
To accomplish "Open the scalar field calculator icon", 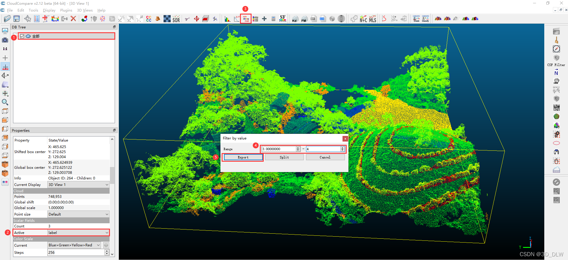I will (x=273, y=19).
